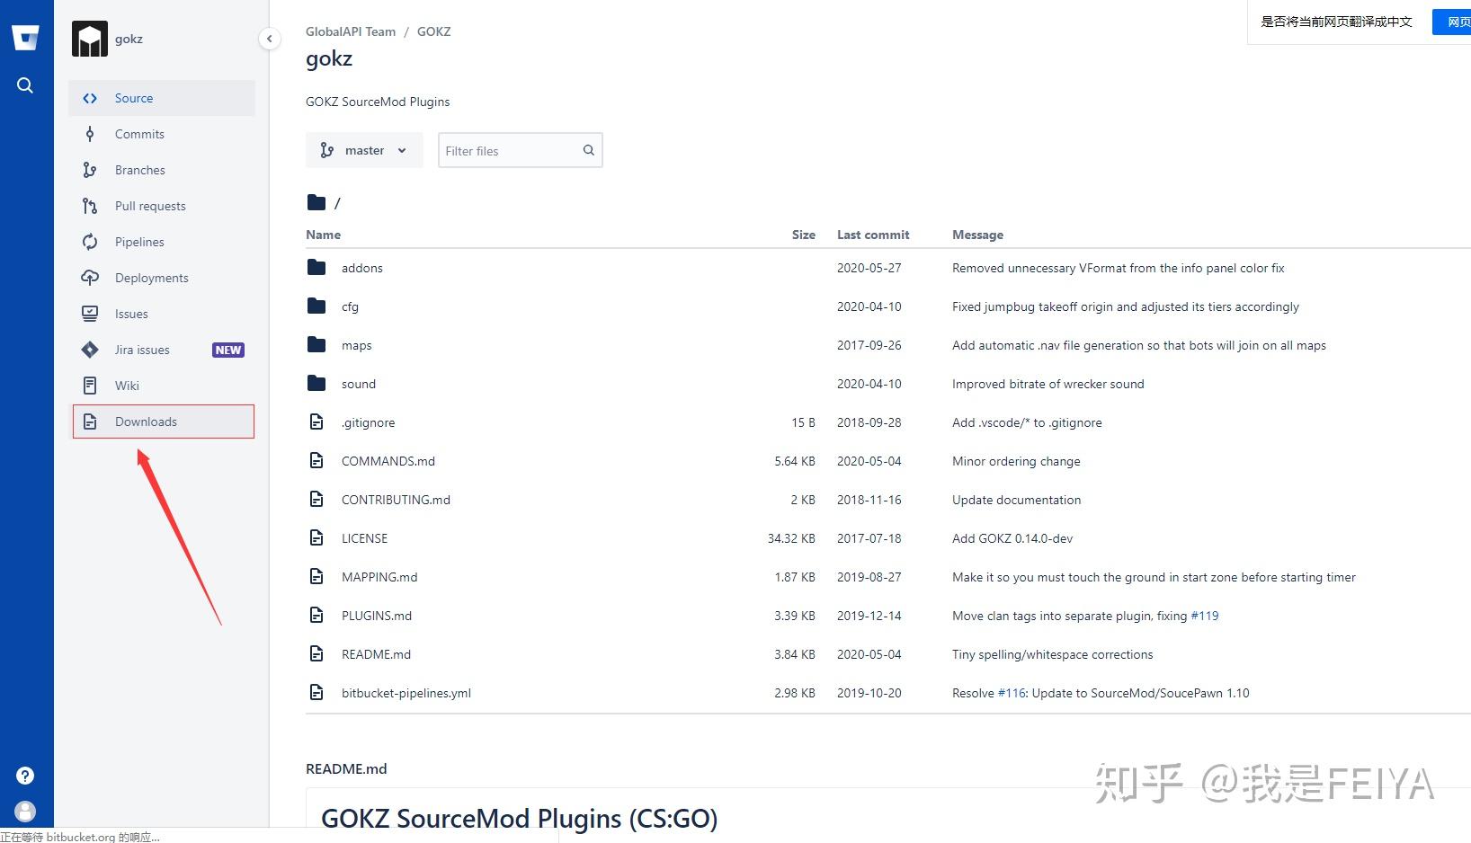Image resolution: width=1471 pixels, height=843 pixels.
Task: Click the Issues icon
Action: [x=90, y=314]
